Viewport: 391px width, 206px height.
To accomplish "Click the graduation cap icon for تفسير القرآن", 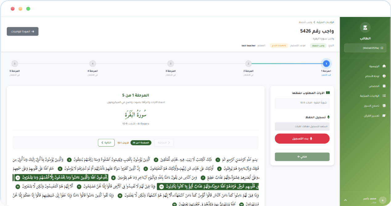I will [x=384, y=116].
